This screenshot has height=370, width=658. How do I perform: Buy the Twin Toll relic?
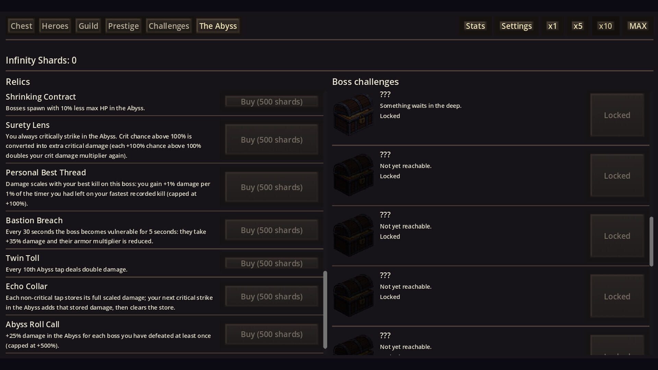271,263
